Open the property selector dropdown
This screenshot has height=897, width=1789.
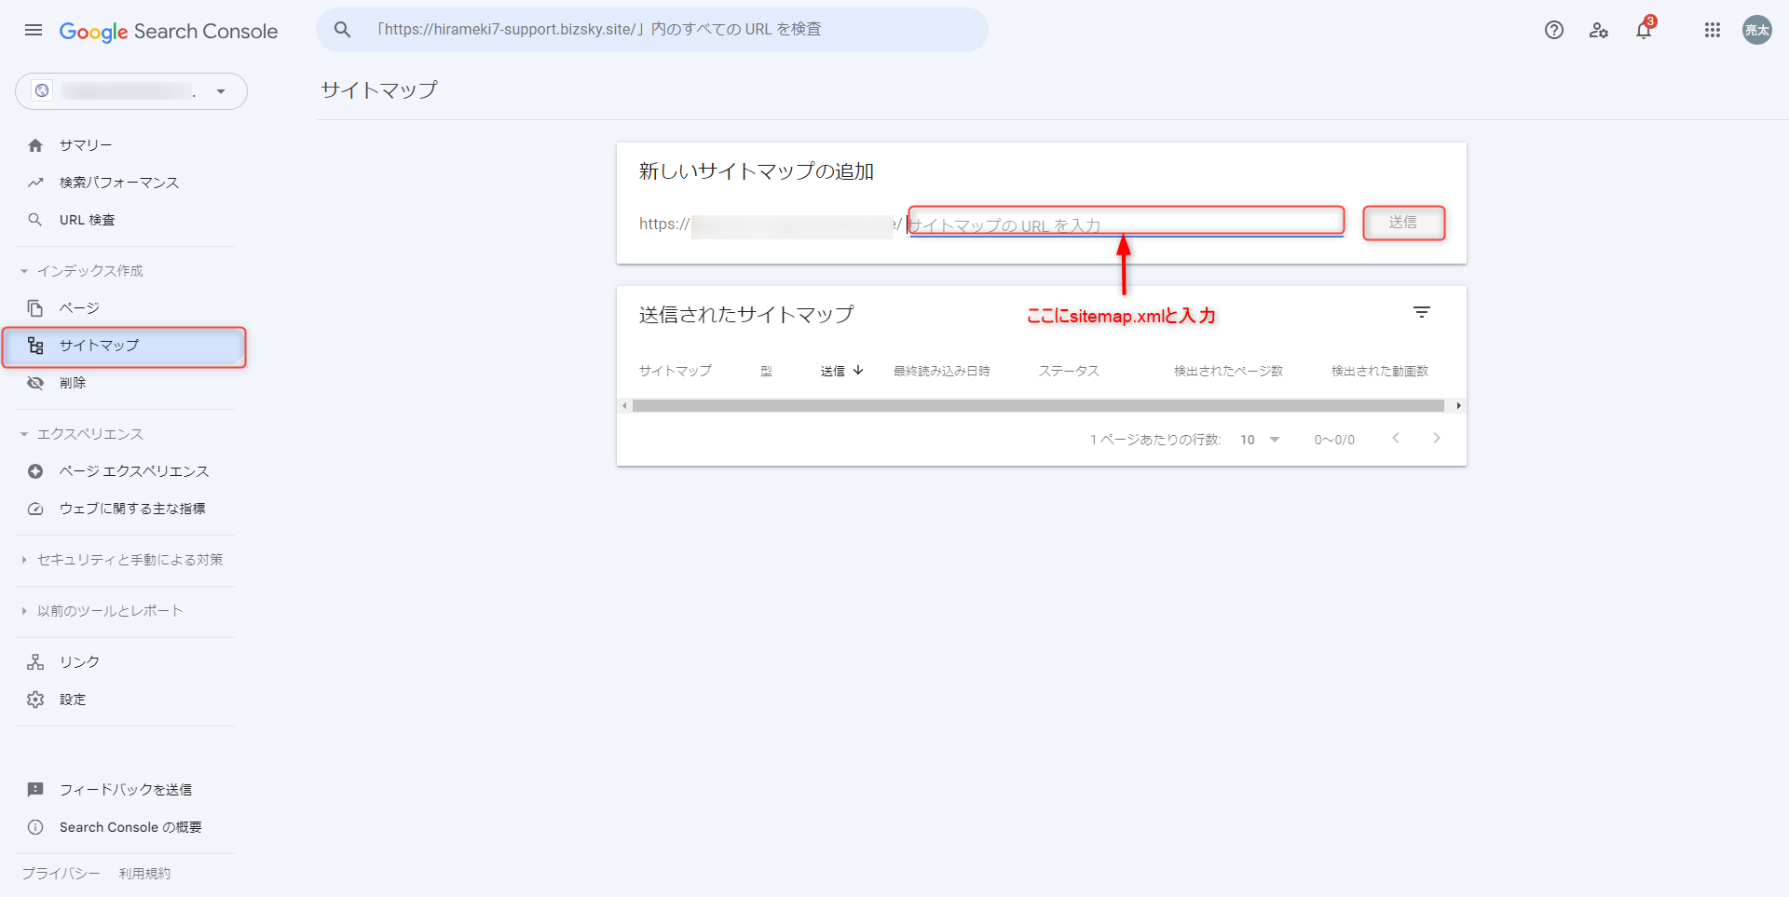[x=131, y=91]
